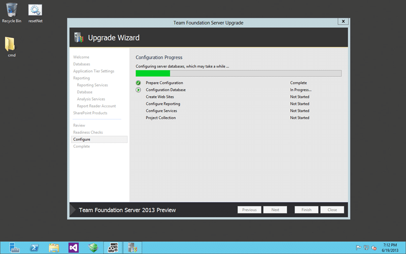The height and width of the screenshot is (254, 406).
Task: Click the muted volume tray icon
Action: coord(374,248)
